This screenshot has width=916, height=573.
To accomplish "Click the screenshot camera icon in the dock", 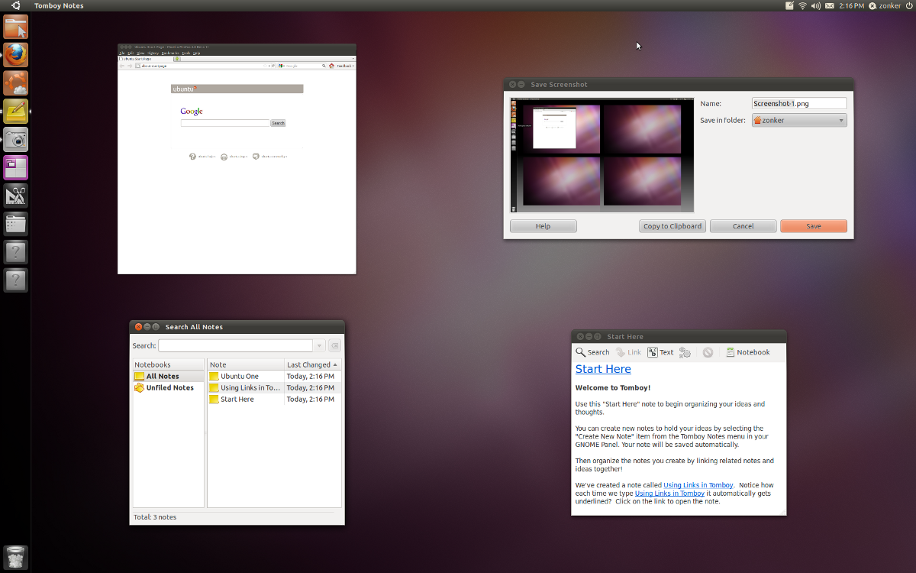I will tap(15, 139).
